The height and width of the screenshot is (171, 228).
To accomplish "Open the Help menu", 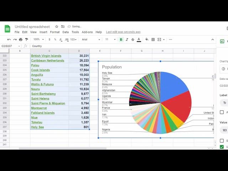I will click(99, 32).
